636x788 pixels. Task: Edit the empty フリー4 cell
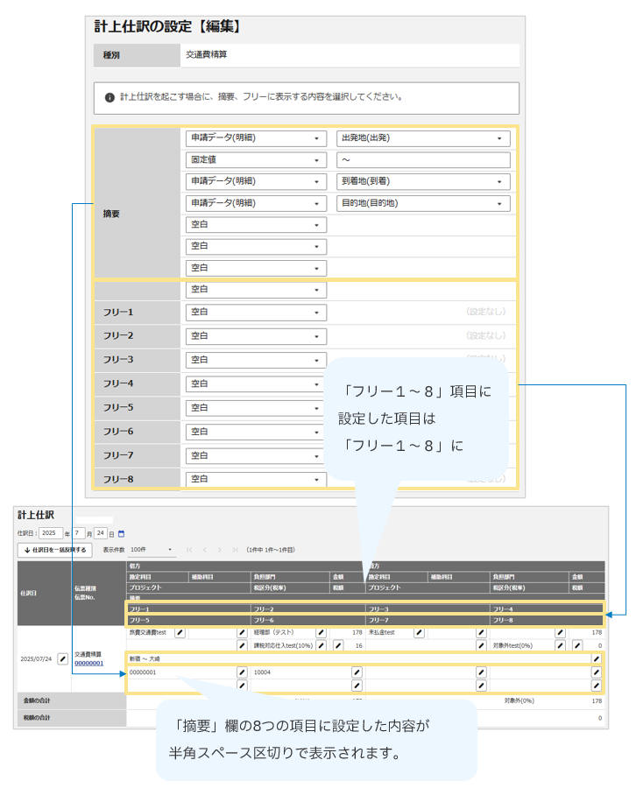click(597, 672)
